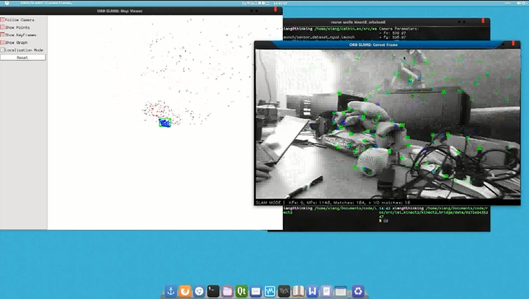Open the file manager folder icon

[x=227, y=291]
